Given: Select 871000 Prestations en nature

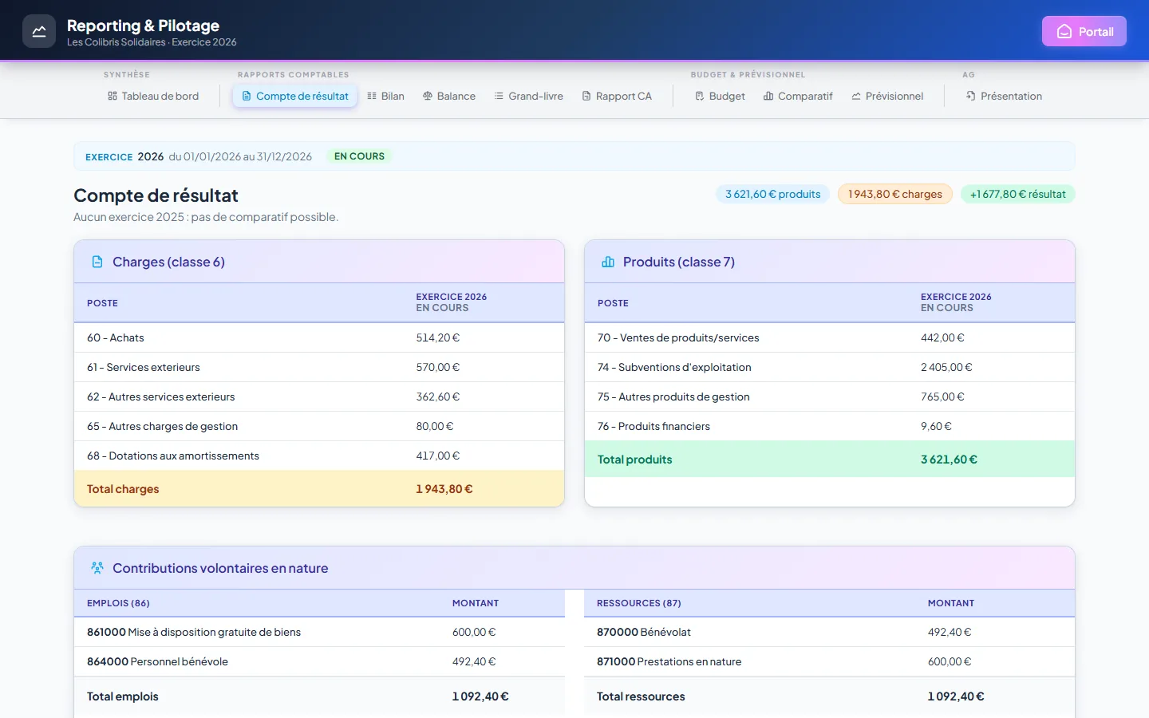Looking at the screenshot, I should [x=669, y=661].
